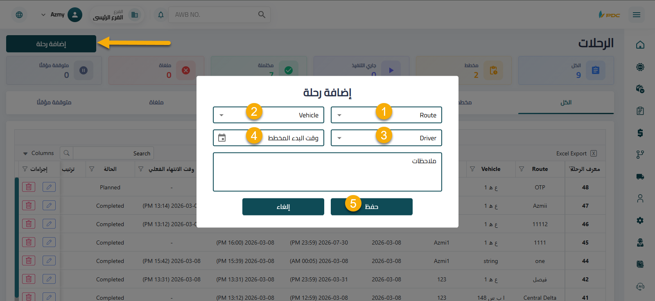
Task: Edit trip 48 with pencil icon
Action: [x=49, y=187]
